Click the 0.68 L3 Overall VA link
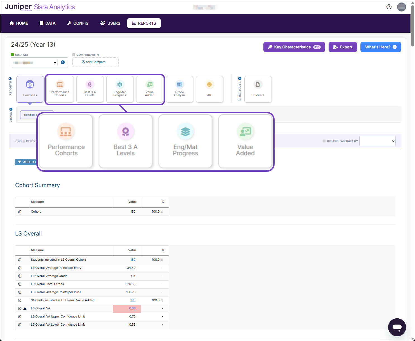Image resolution: width=415 pixels, height=341 pixels. pos(132,308)
